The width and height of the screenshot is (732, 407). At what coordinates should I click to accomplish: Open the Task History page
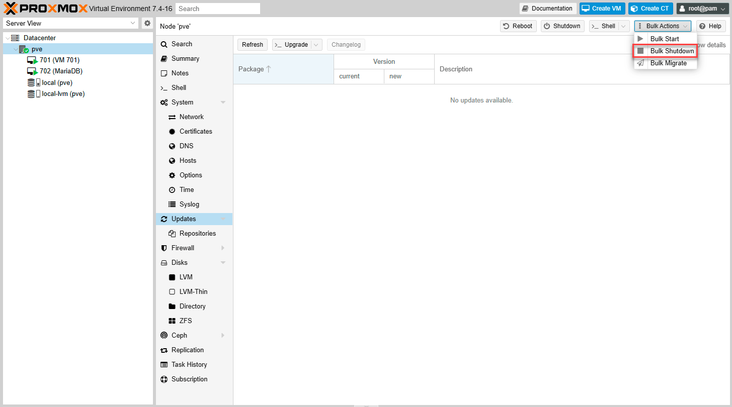click(x=189, y=365)
